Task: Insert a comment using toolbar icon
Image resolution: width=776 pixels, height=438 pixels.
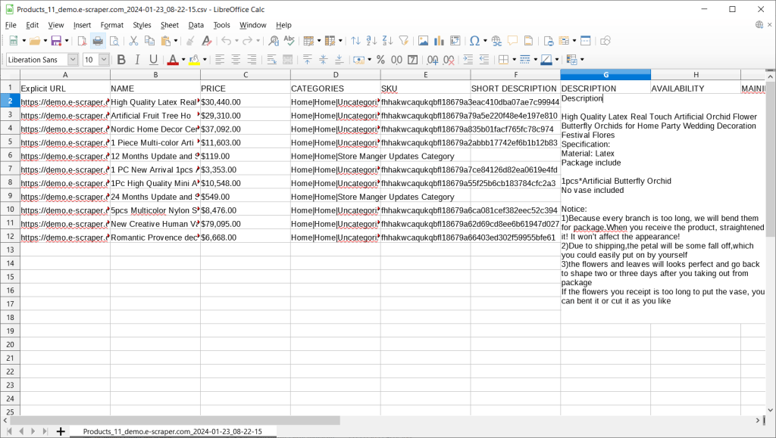Action: [x=512, y=41]
